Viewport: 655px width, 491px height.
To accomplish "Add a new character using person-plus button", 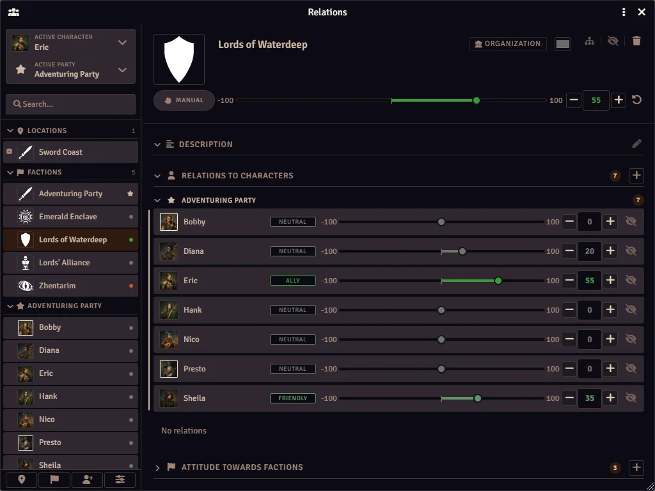I will [x=87, y=479].
